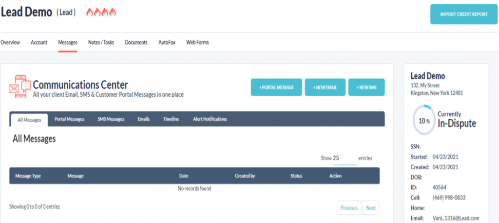Open the Web Forms tab
This screenshot has width=499, height=223.
[x=197, y=43]
